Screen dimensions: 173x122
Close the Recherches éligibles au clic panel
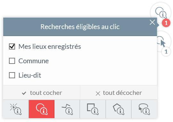tap(152, 22)
